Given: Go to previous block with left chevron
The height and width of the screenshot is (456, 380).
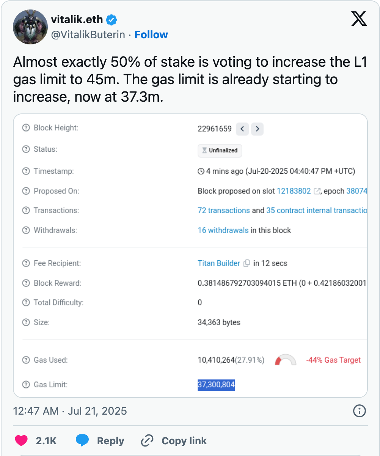Looking at the screenshot, I should click(x=242, y=129).
